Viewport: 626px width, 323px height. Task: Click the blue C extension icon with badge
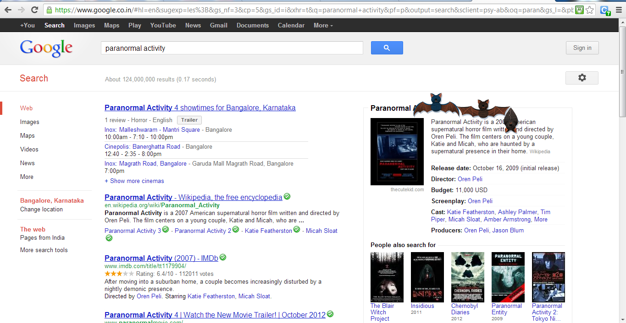605,10
